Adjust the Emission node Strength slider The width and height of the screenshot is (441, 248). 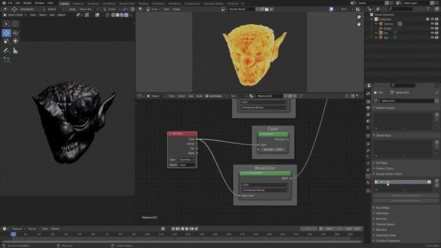tap(273, 149)
